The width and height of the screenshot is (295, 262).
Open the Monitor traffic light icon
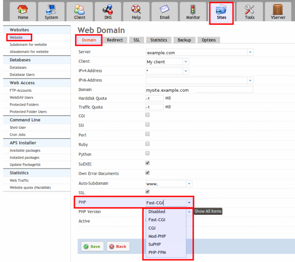(193, 10)
